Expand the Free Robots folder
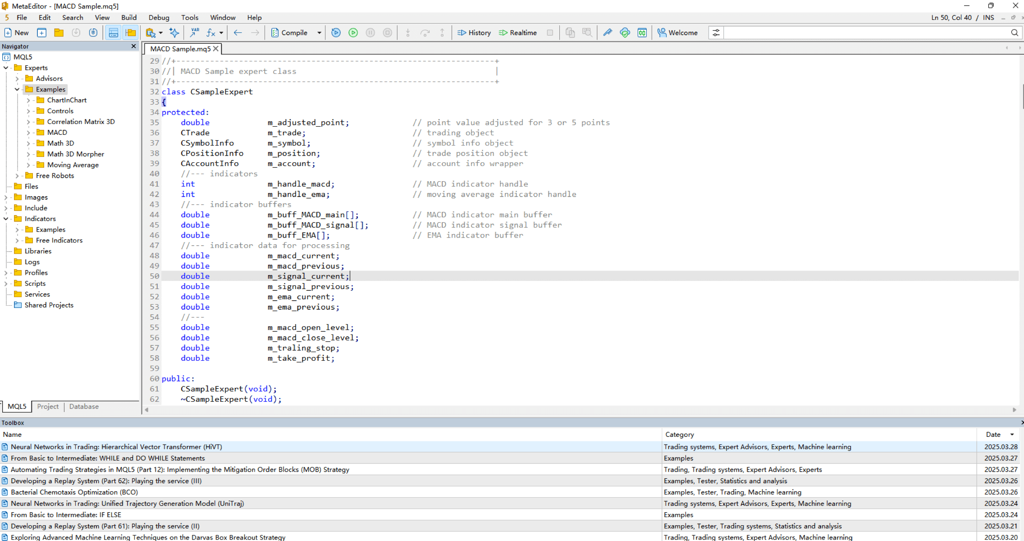The height and width of the screenshot is (541, 1024). pyautogui.click(x=17, y=176)
